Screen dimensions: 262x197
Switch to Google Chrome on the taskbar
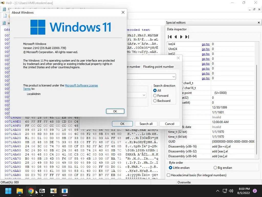pos(31,191)
